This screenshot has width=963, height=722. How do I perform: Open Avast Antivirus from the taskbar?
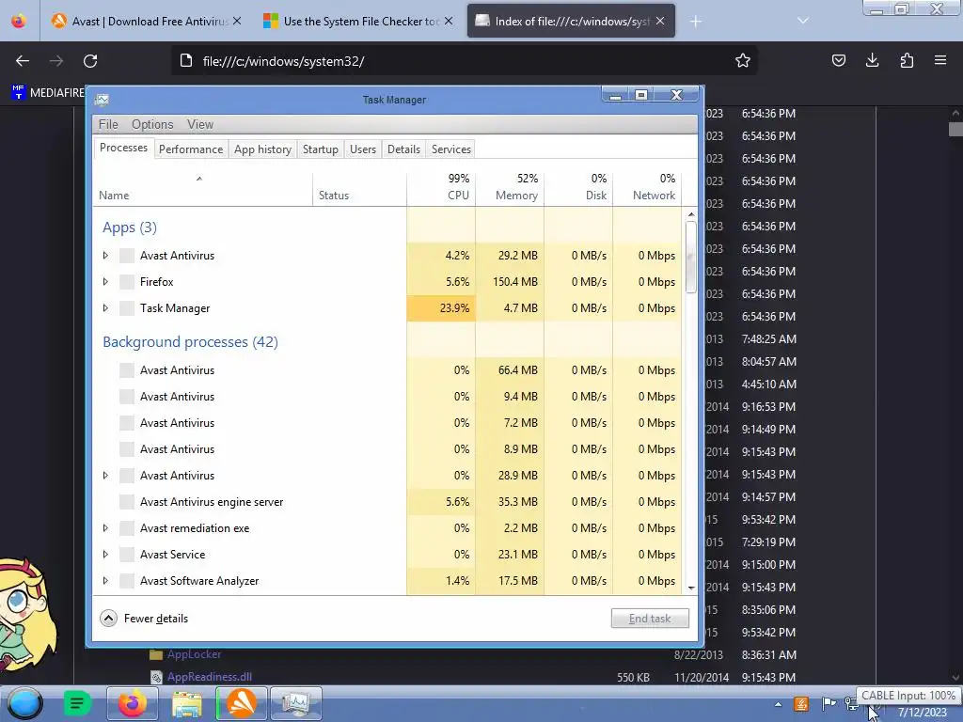point(242,703)
